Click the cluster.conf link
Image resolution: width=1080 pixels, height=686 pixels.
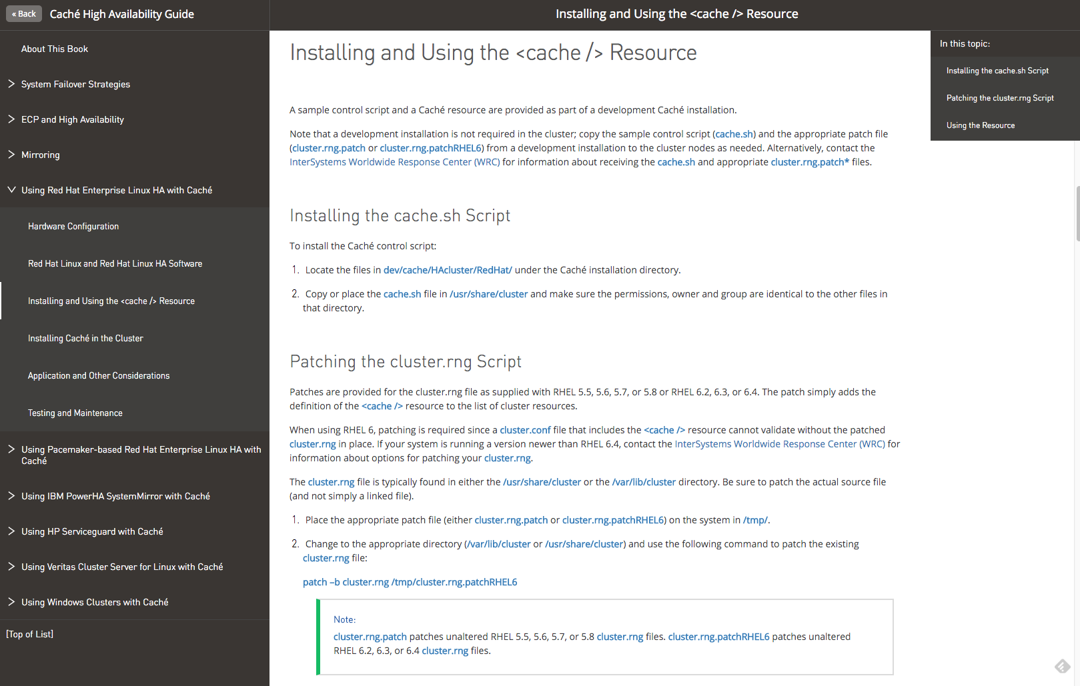[x=526, y=430]
